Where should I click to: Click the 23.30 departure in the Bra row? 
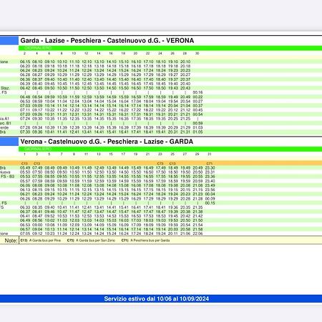[x=210, y=168]
